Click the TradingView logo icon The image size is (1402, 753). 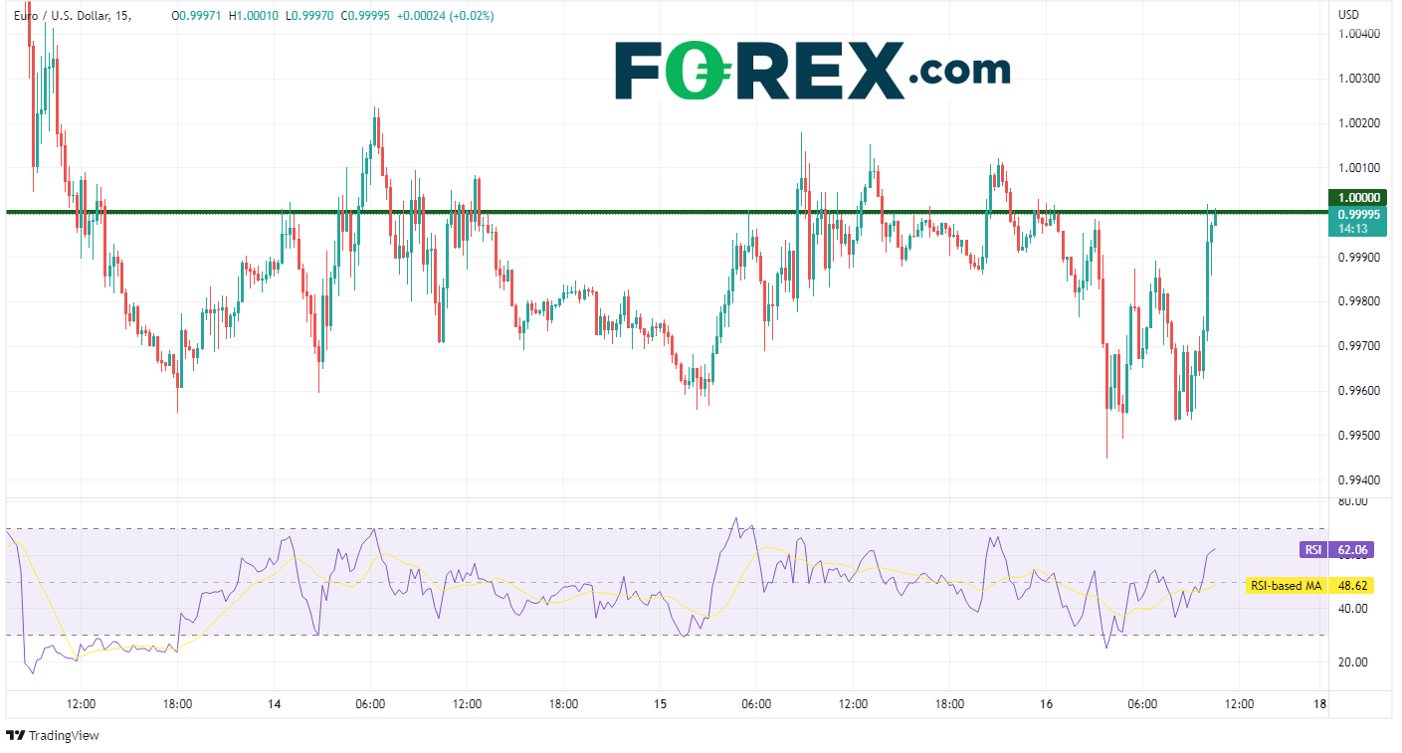16,736
